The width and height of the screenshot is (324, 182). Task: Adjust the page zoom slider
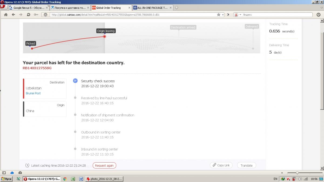297,173
